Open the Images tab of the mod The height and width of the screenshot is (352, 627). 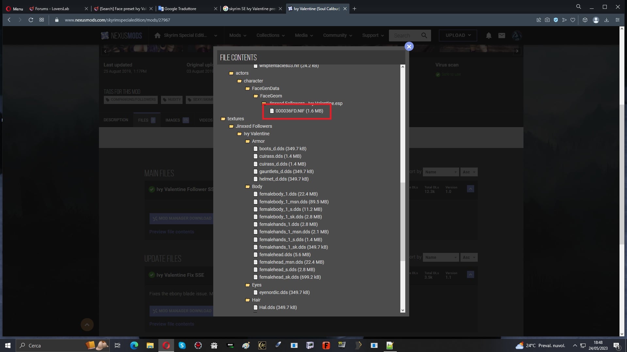[177, 120]
